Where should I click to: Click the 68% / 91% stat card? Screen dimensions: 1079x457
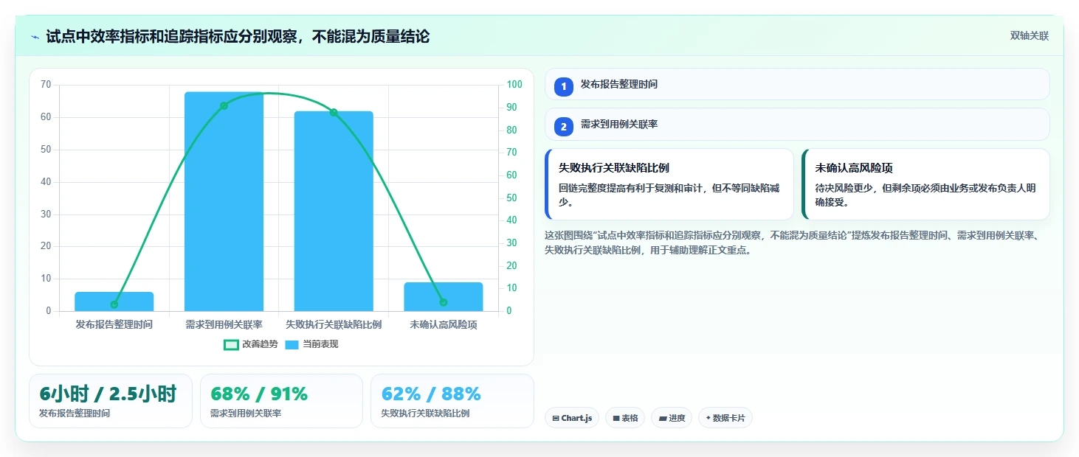[281, 401]
